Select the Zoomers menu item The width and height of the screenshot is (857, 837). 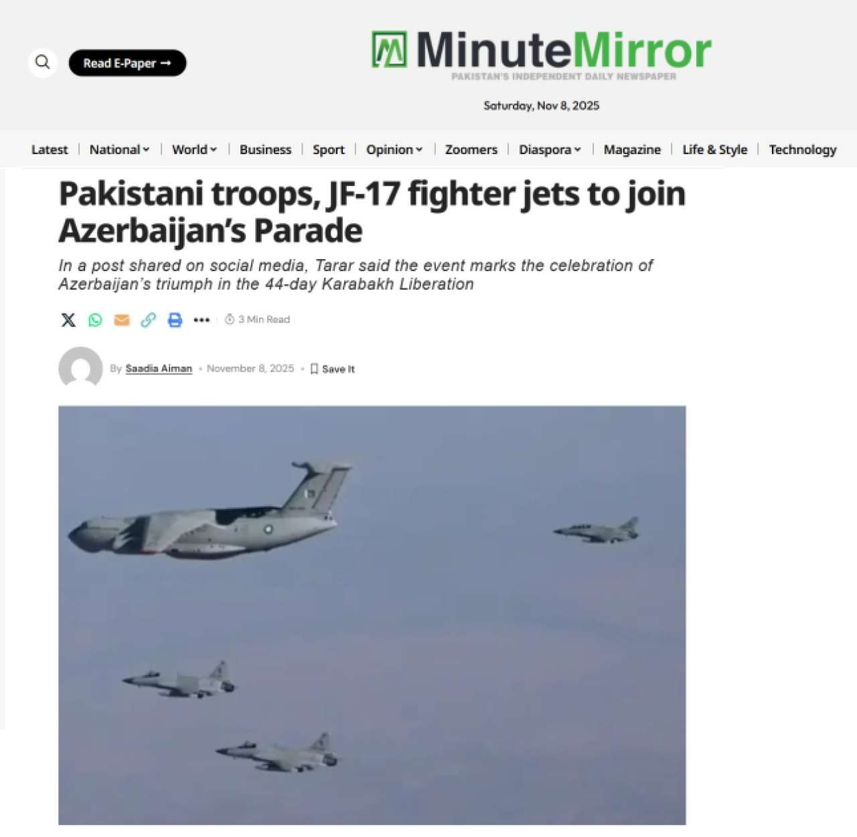pyautogui.click(x=471, y=149)
